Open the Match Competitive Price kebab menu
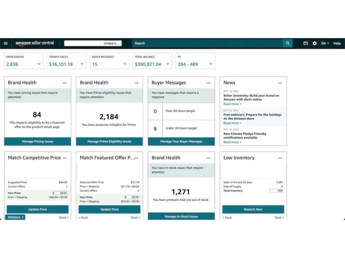Screen dimensions: 345x258 pyautogui.click(x=65, y=158)
